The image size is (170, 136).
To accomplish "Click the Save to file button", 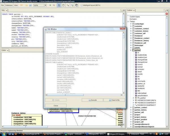I will pyautogui.click(x=114, y=100).
